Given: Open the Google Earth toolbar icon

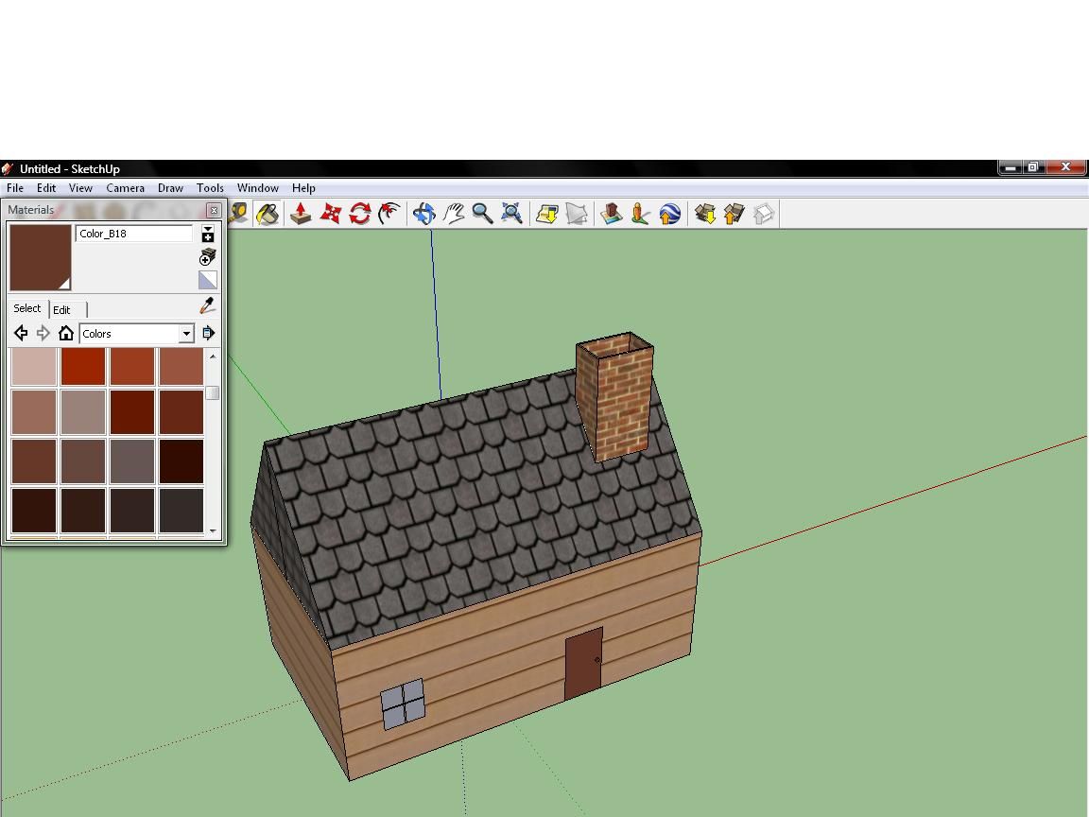Looking at the screenshot, I should [x=667, y=214].
